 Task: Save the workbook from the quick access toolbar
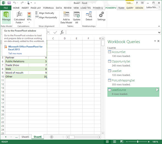click(9, 3)
